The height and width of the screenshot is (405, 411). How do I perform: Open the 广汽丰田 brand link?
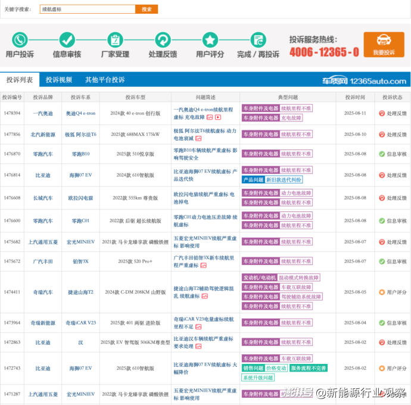pos(43,261)
